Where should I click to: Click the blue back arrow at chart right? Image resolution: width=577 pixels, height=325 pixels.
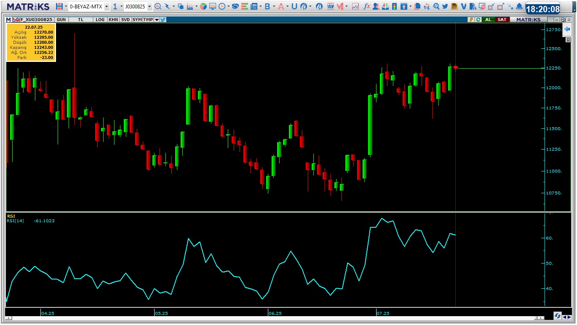567,29
